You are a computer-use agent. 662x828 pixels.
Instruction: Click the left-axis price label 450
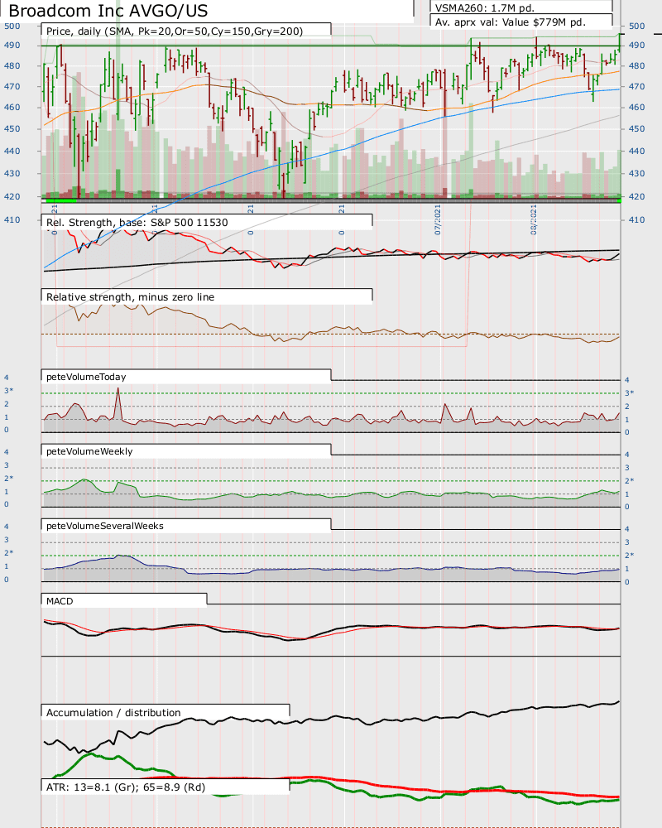click(x=12, y=129)
